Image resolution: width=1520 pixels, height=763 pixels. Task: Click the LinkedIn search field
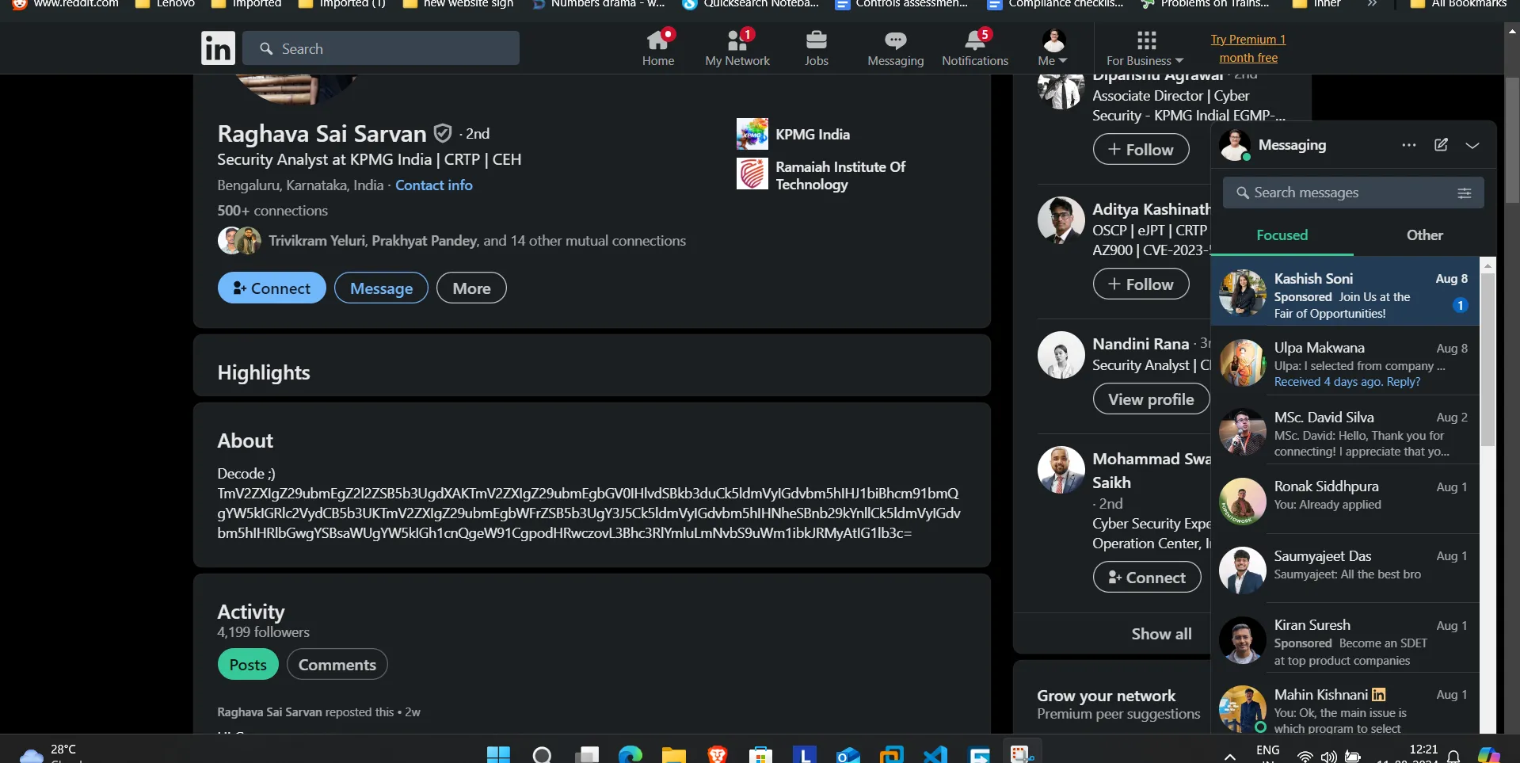[x=382, y=49]
